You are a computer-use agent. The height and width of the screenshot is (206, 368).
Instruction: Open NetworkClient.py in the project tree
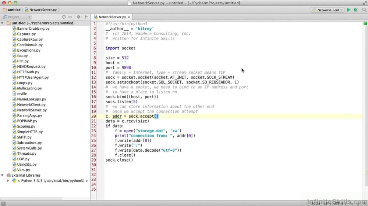pyautogui.click(x=31, y=104)
